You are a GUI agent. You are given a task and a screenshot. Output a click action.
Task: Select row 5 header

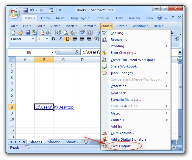point(12,89)
